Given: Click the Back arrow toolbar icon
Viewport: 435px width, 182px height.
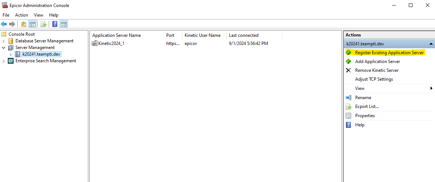Looking at the screenshot, I should pos(4,24).
